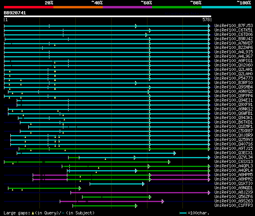Open UniRef100_A9TJ15 hit

(x=233, y=149)
